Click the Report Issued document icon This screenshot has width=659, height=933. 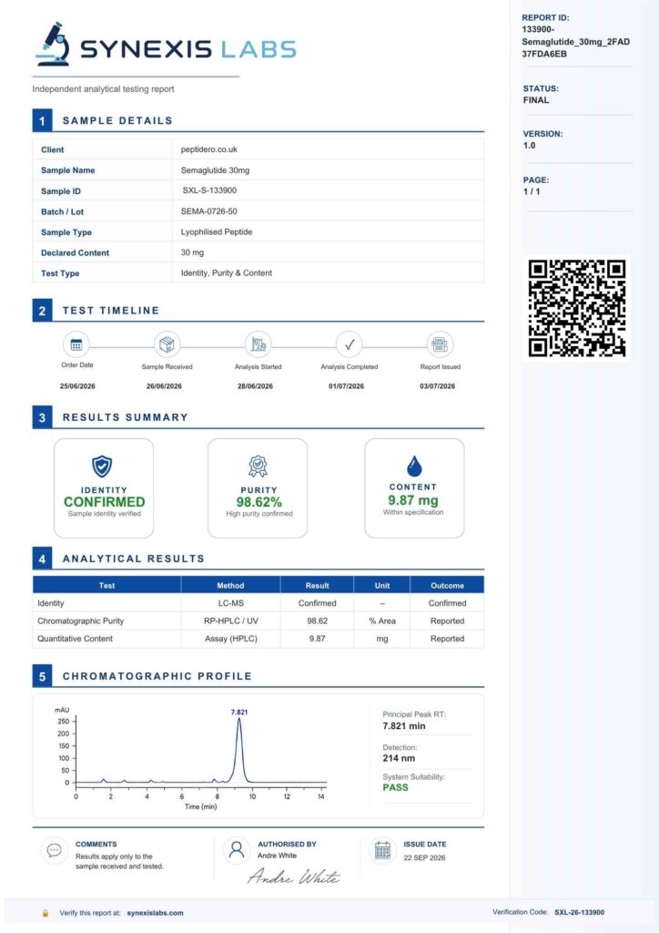(440, 344)
